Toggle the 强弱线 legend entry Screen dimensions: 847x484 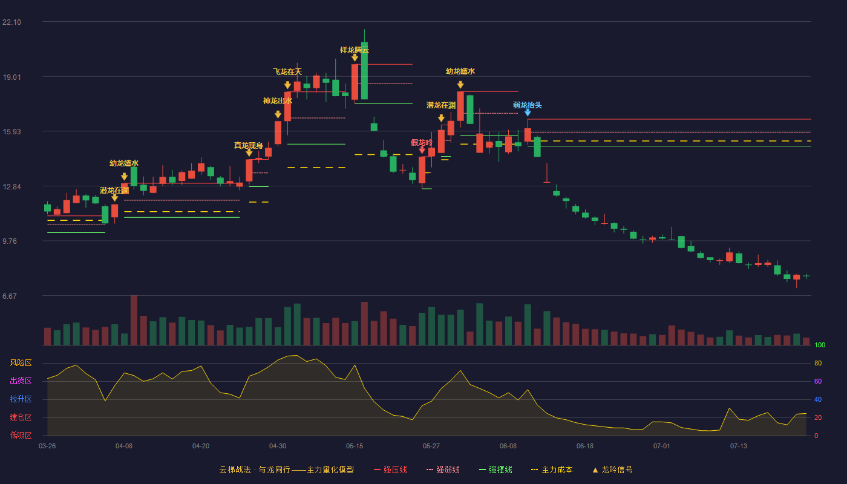[443, 469]
